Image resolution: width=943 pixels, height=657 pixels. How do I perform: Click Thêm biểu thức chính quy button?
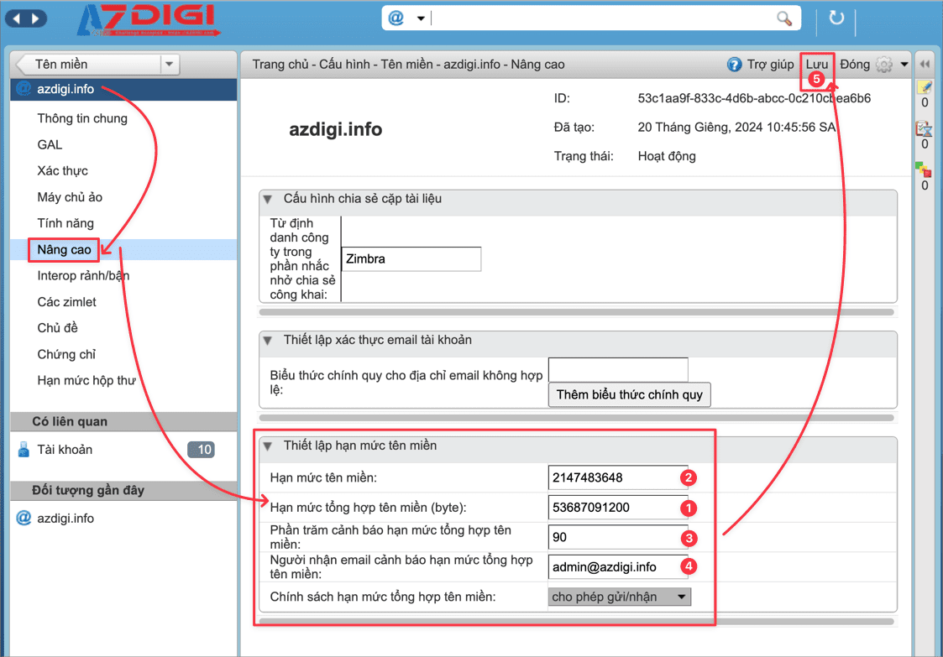[x=629, y=394]
